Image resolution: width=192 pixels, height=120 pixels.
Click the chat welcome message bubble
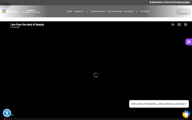point(159,104)
